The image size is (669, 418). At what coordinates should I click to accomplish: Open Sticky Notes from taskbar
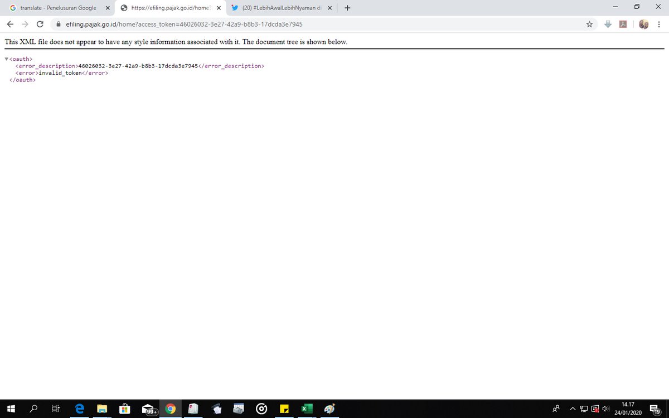click(x=284, y=409)
